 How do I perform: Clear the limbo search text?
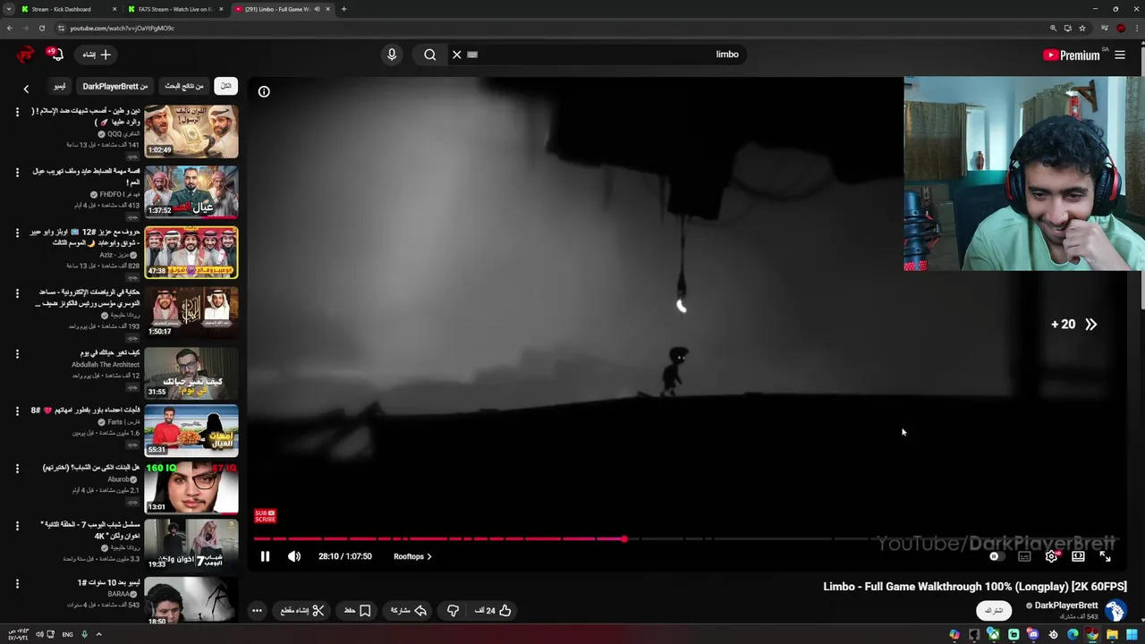pos(456,55)
